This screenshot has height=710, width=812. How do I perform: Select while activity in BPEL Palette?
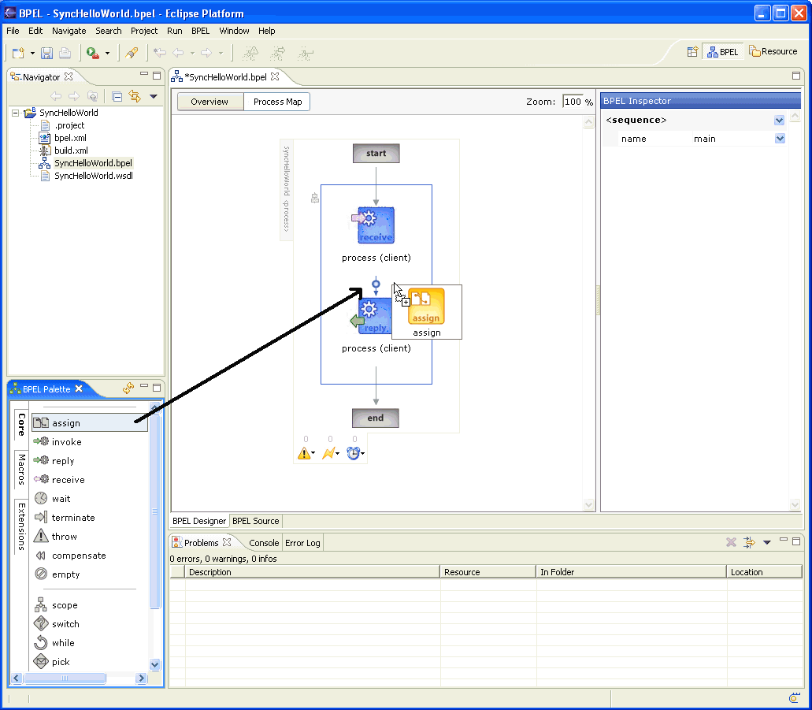click(63, 643)
